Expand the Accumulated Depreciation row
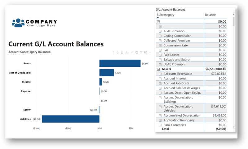The image size is (248, 149). tap(160, 115)
